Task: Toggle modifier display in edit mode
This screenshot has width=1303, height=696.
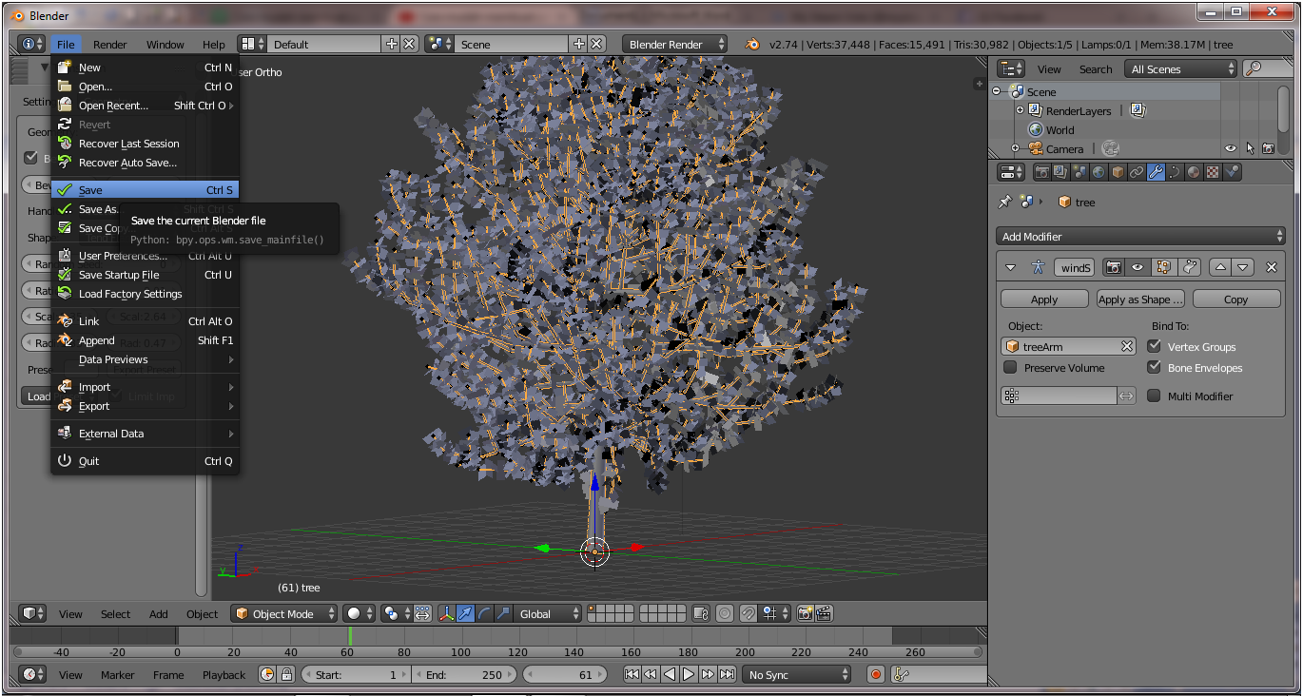Action: [x=1162, y=268]
